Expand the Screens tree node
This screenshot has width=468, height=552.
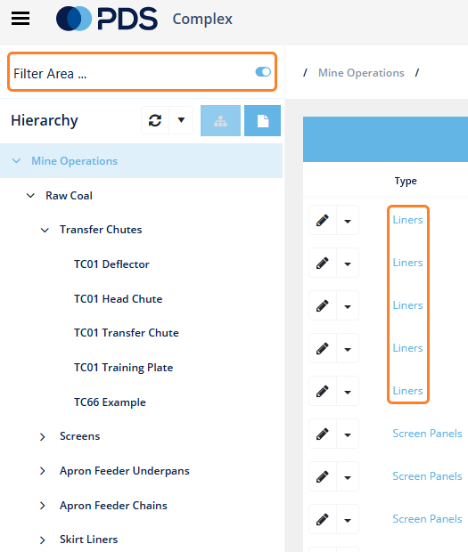tap(43, 436)
